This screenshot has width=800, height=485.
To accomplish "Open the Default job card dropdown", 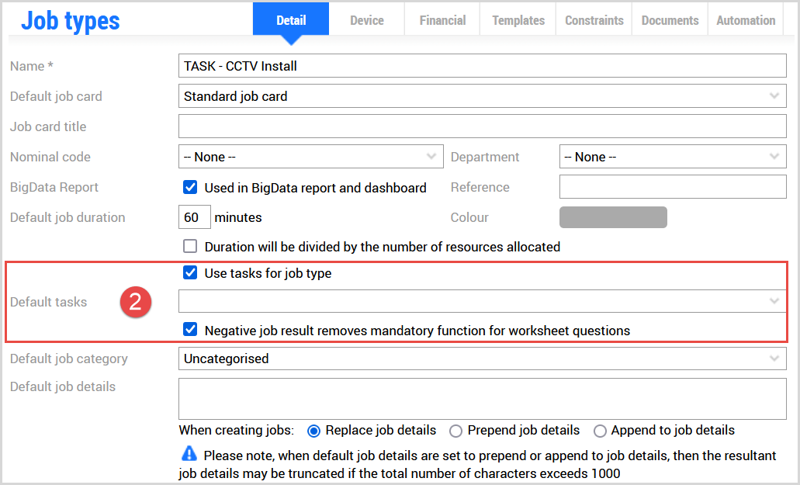I will tap(482, 96).
